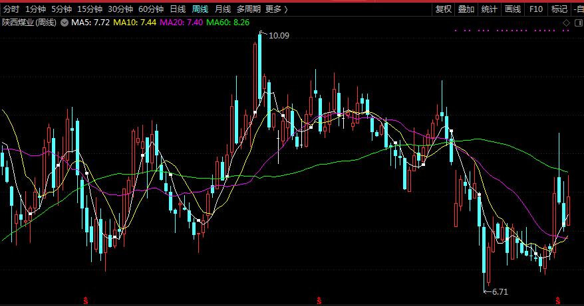Click the 6.71 low price label
This screenshot has height=306, width=584.
pyautogui.click(x=500, y=292)
